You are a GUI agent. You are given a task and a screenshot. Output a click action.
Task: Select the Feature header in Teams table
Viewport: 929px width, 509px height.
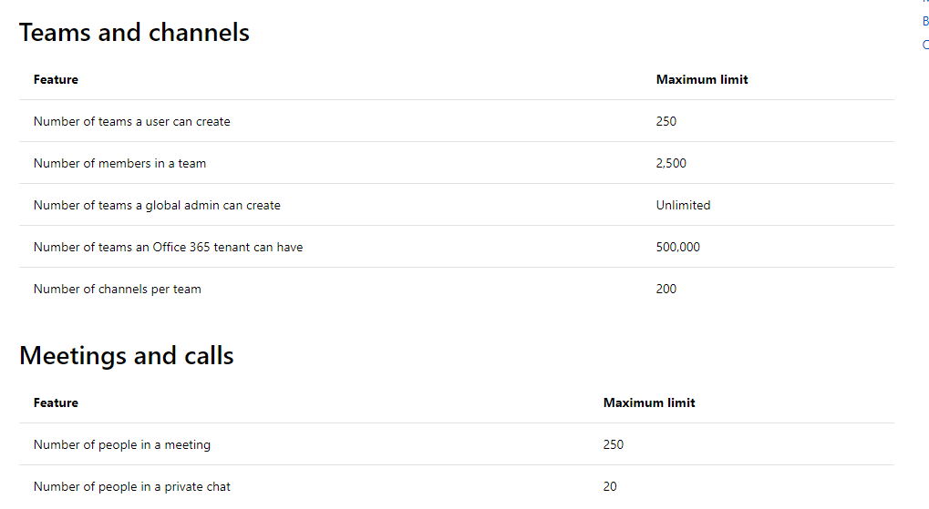click(56, 79)
